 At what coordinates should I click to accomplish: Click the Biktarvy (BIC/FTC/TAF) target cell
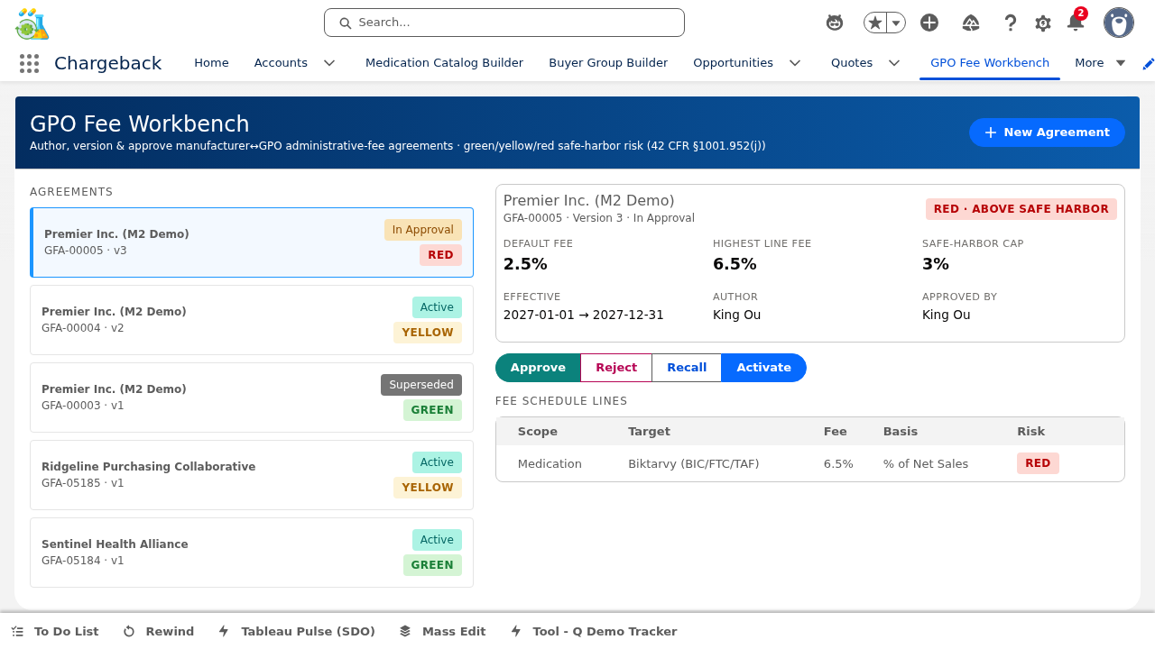point(694,463)
